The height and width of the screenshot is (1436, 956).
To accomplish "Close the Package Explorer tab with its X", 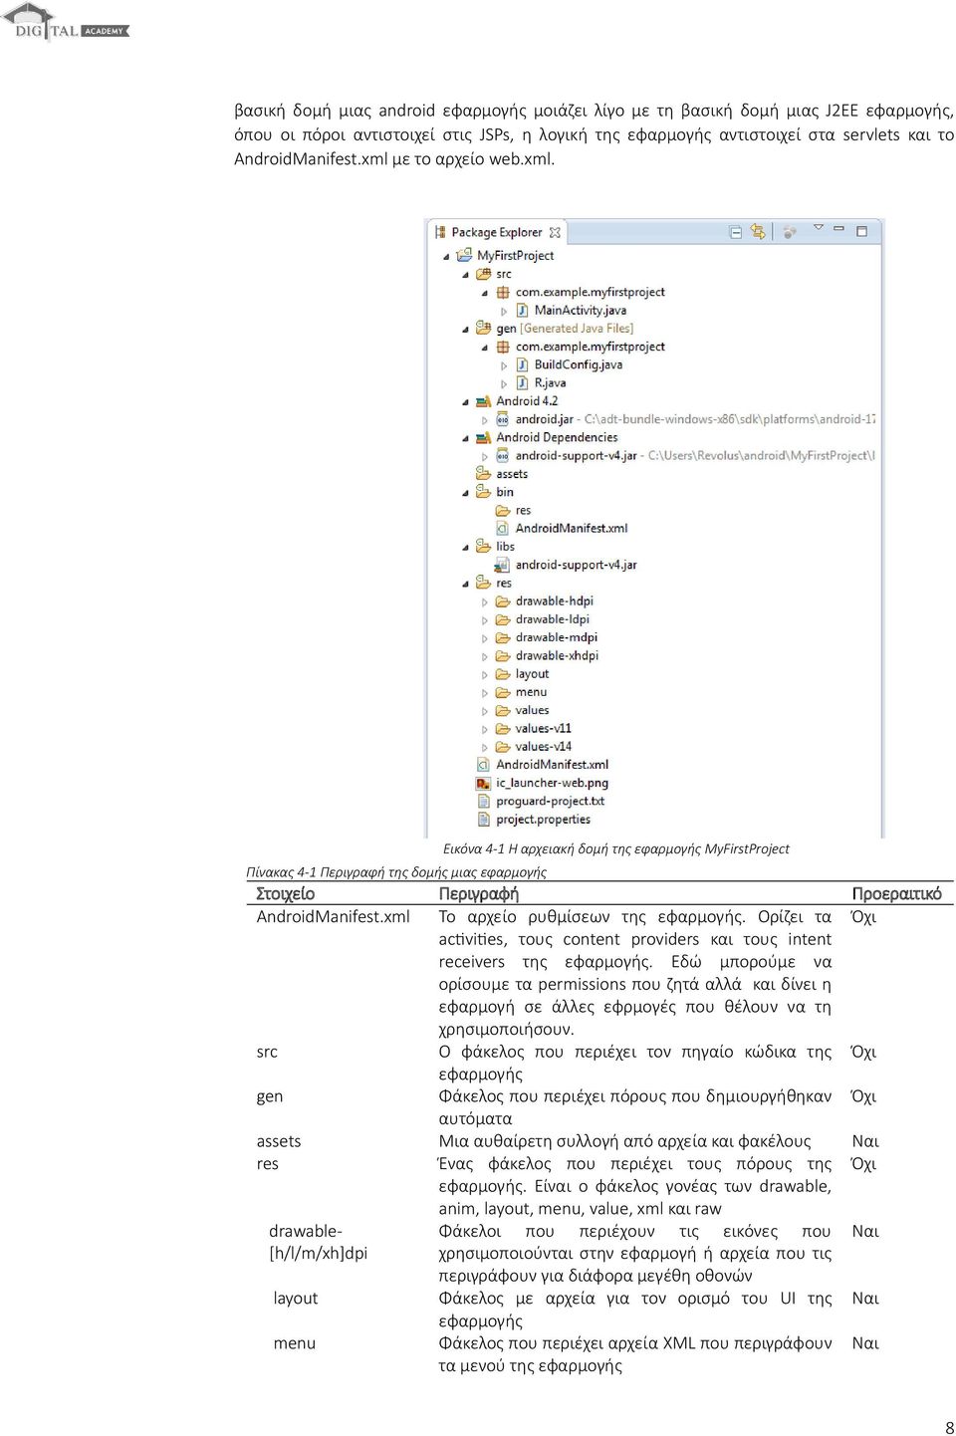I will pos(555,232).
